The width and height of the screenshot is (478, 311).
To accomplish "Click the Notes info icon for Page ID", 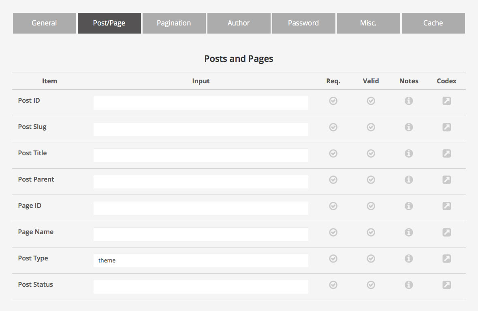I will point(408,206).
